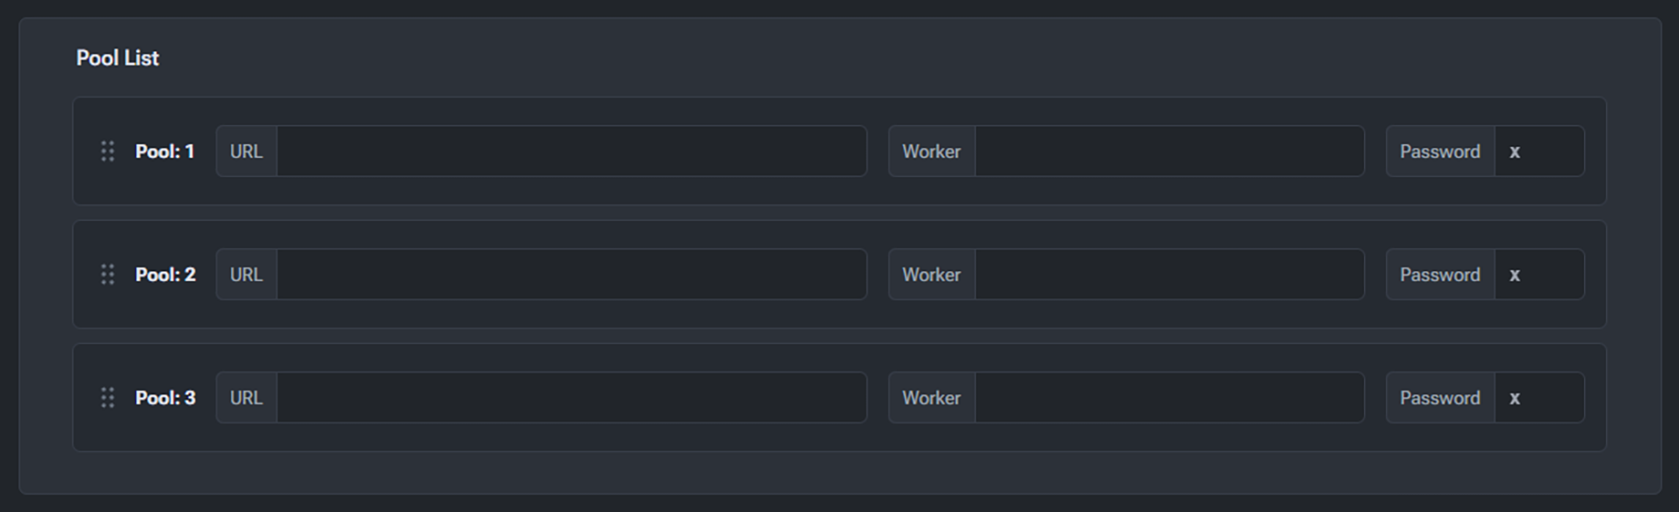Click the reorder grip icon beside Pool 2
Screen dimensions: 1679x512
108,275
